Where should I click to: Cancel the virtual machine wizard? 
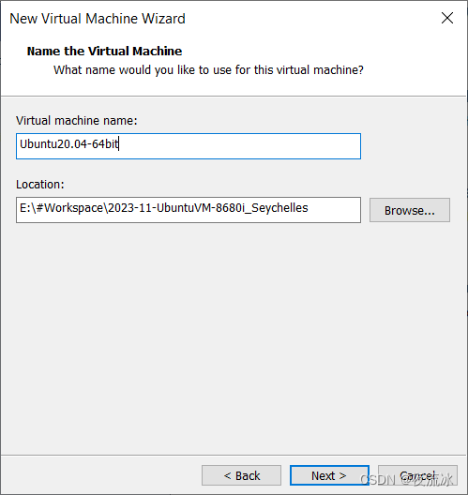click(417, 475)
